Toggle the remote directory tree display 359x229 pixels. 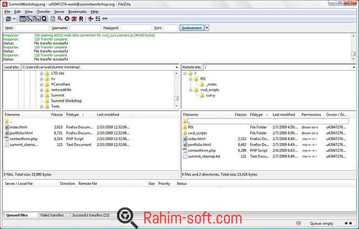pyautogui.click(x=36, y=19)
